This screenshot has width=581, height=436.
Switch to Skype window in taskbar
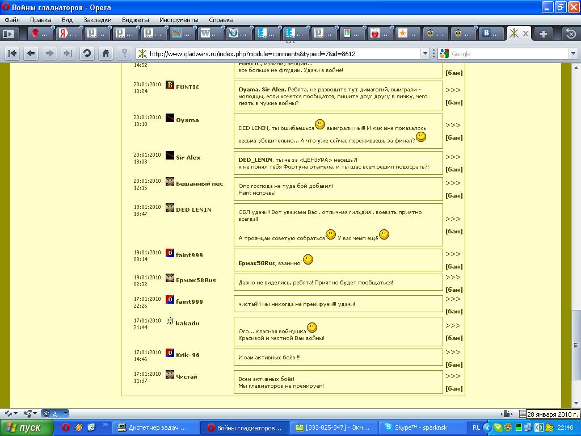click(420, 427)
